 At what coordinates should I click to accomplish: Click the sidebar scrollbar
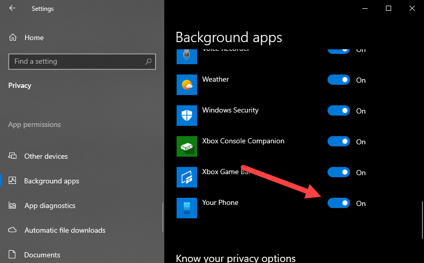click(x=163, y=217)
